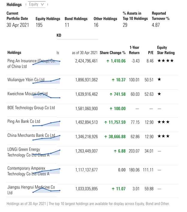The height and width of the screenshot is (212, 187).
Task: Open the Equity holdings type dropdown
Action: click(x=36, y=5)
